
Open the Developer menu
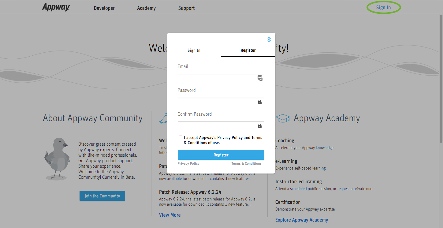104,8
